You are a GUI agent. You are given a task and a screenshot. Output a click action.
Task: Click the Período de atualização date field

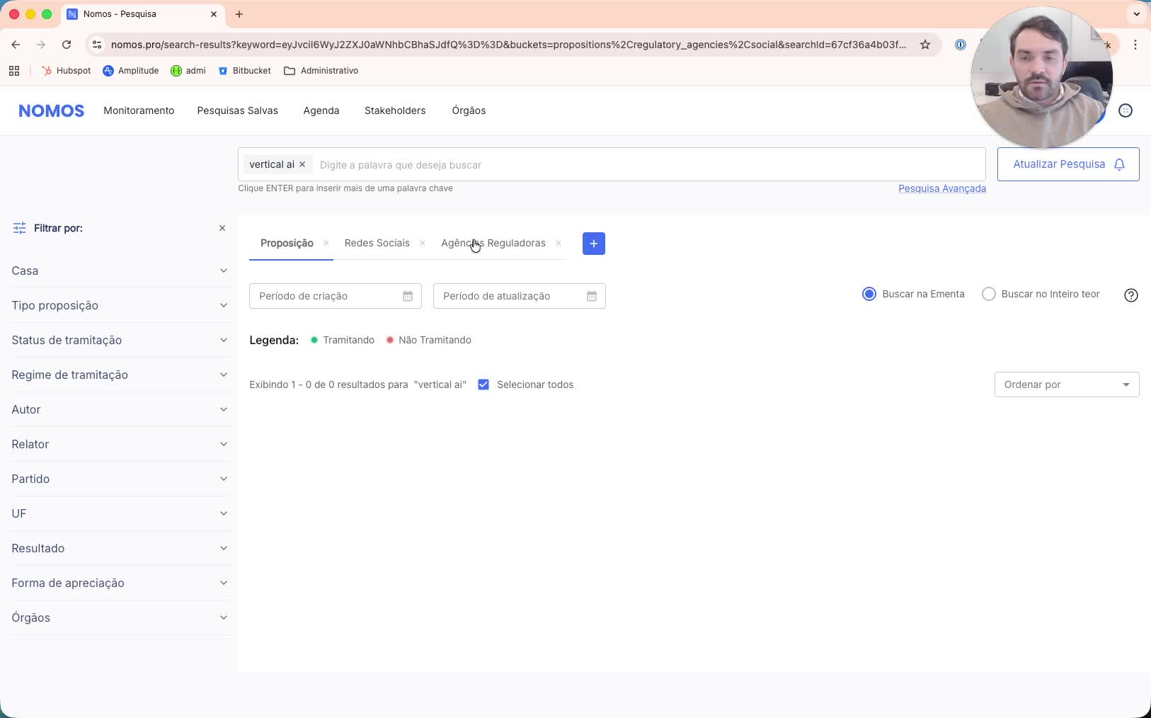pyautogui.click(x=520, y=296)
